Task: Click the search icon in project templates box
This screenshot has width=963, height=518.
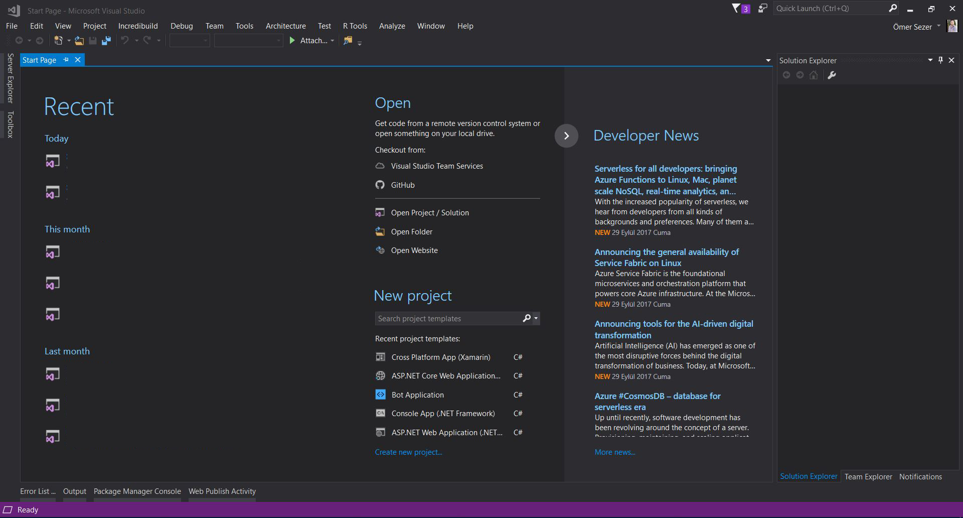Action: click(527, 318)
